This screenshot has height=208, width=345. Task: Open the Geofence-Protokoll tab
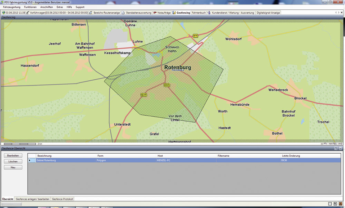point(62,199)
